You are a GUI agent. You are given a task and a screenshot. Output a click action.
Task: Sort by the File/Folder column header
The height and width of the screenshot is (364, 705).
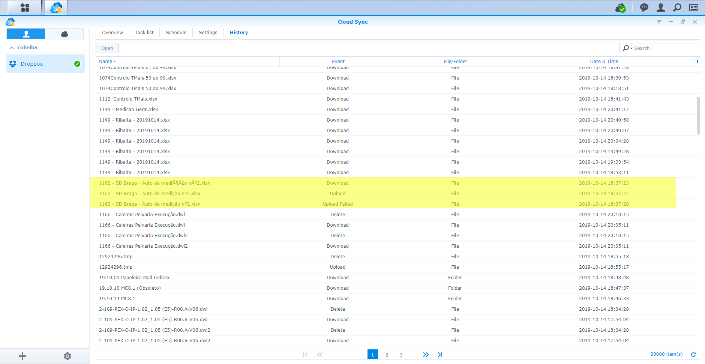pos(455,62)
